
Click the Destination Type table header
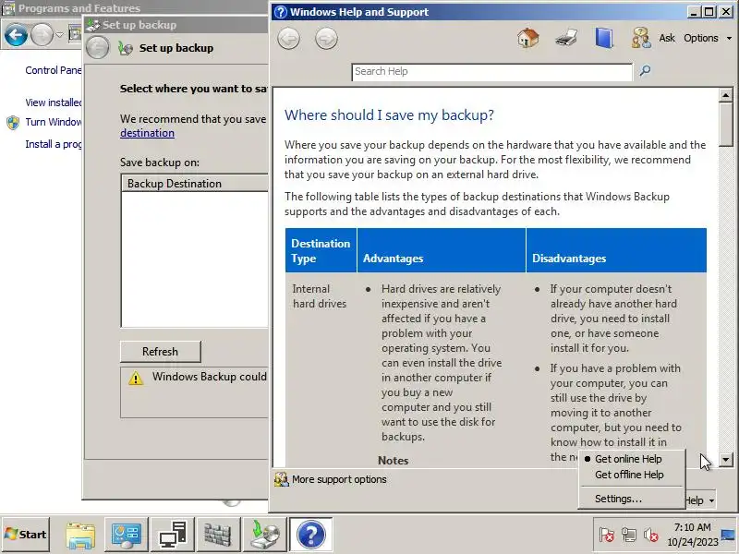[x=321, y=250]
